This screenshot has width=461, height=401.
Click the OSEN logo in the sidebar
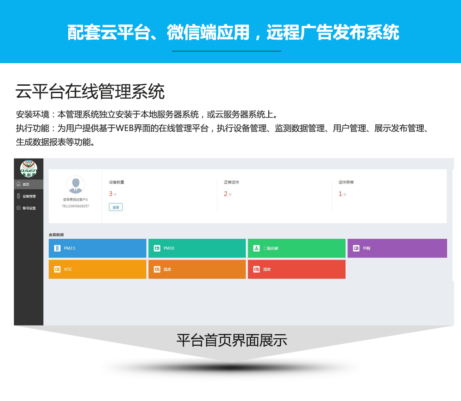point(29,169)
